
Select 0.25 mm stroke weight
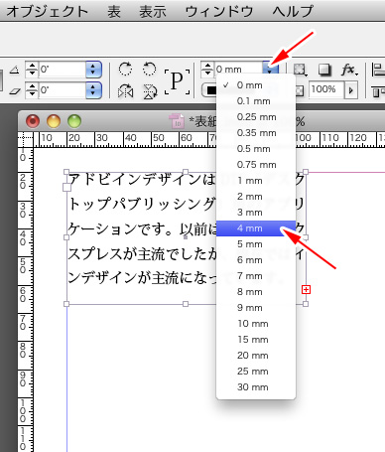[x=256, y=117]
